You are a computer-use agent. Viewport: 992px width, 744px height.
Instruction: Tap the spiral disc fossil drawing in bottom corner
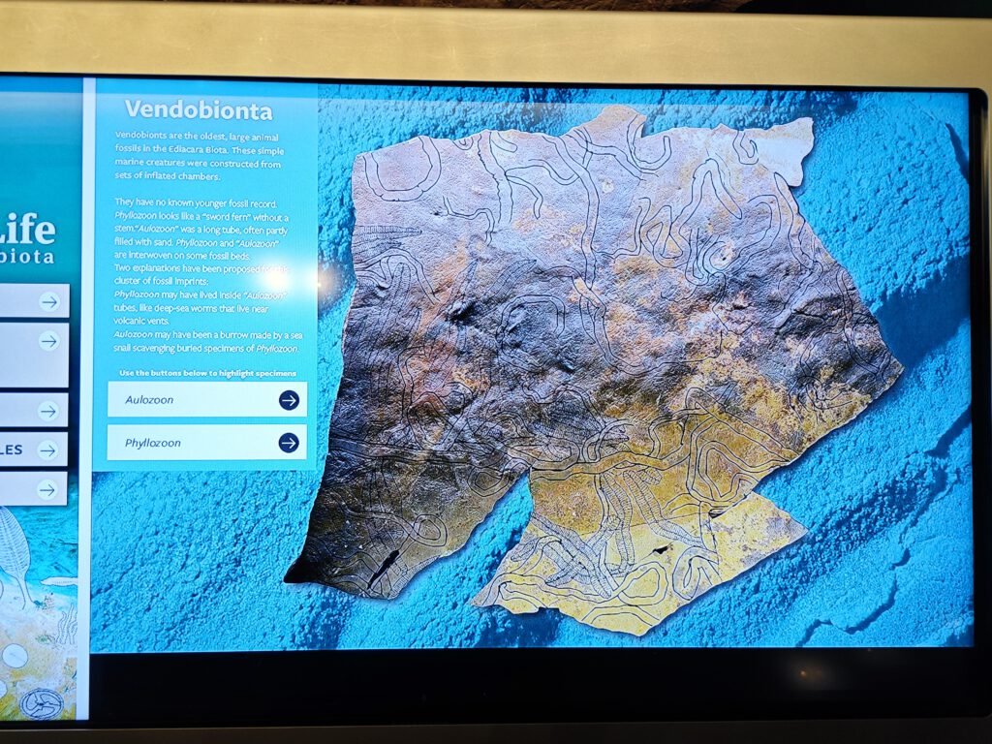(42, 702)
